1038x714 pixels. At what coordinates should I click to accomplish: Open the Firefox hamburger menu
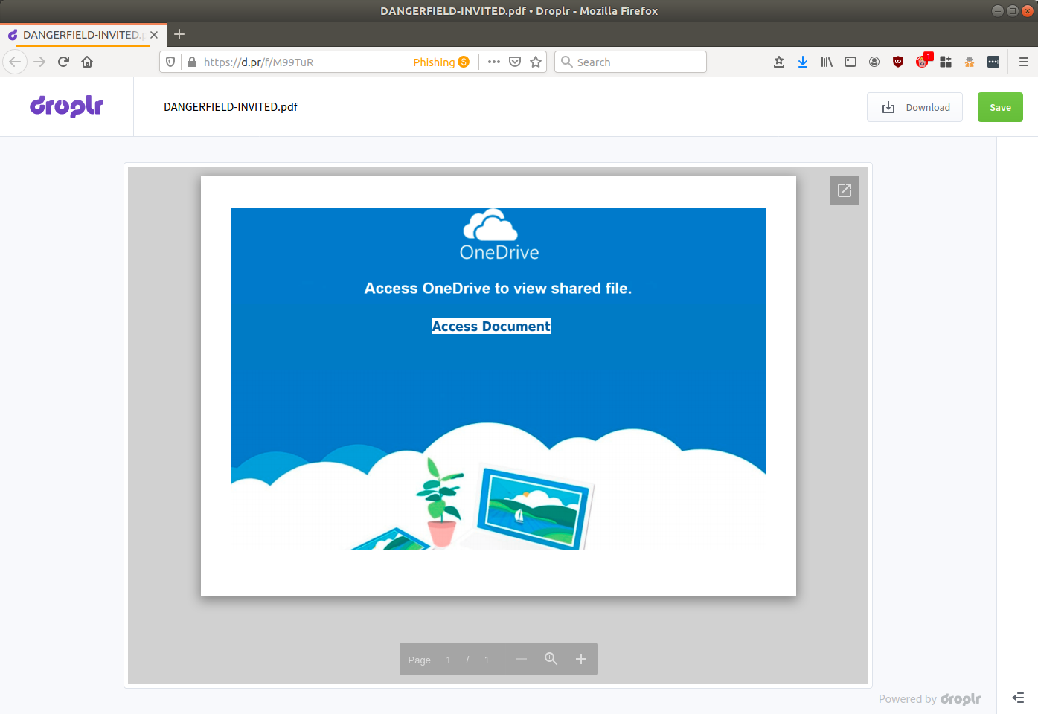tap(1024, 62)
